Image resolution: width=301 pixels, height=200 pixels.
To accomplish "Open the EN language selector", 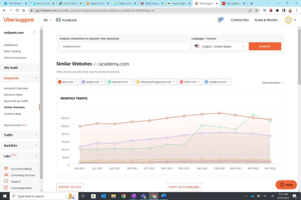I will coord(47,20).
